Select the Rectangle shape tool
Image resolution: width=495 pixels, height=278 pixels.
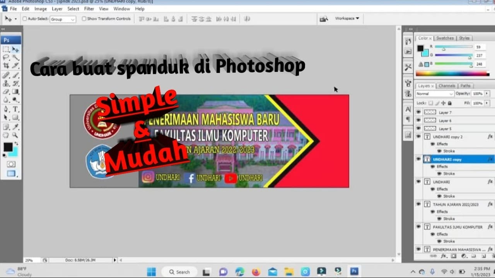coord(15,117)
